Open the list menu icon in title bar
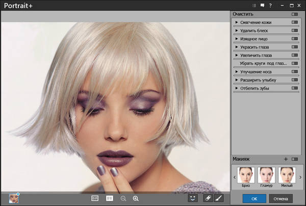 (x=254, y=5)
